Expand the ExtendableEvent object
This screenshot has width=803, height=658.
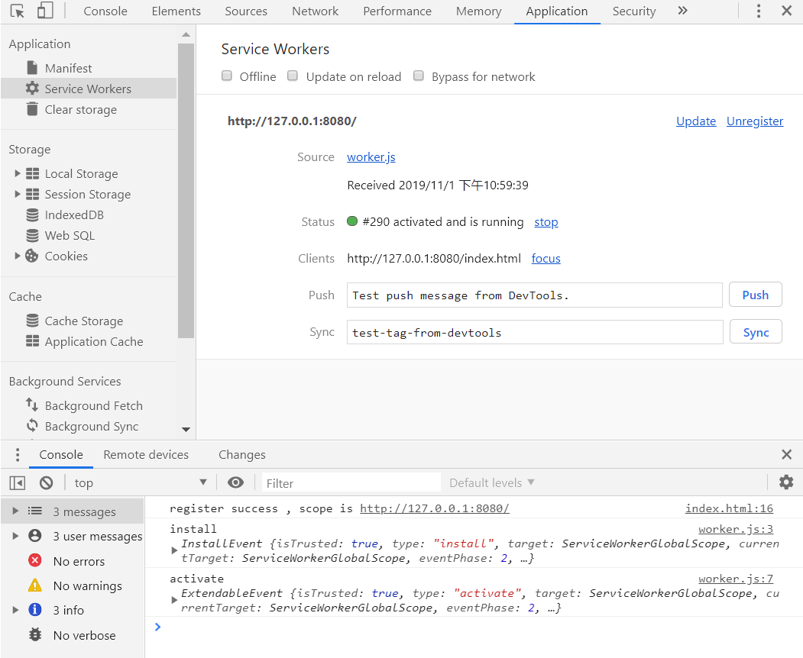(x=174, y=600)
